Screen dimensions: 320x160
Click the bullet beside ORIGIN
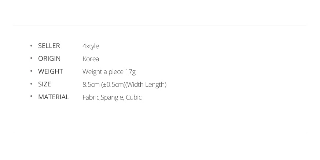pyautogui.click(x=32, y=59)
